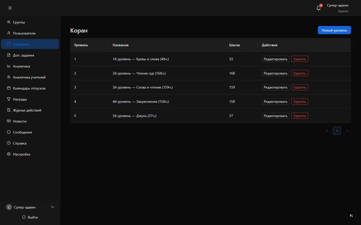Image resolution: width=361 pixels, height=225 pixels.
Task: Edit level 2 Чтение сур
Action: coord(275,73)
